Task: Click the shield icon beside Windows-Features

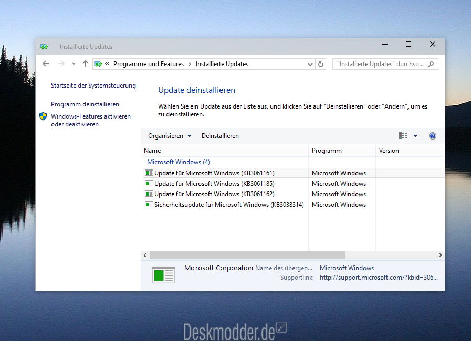Action: pyautogui.click(x=43, y=116)
